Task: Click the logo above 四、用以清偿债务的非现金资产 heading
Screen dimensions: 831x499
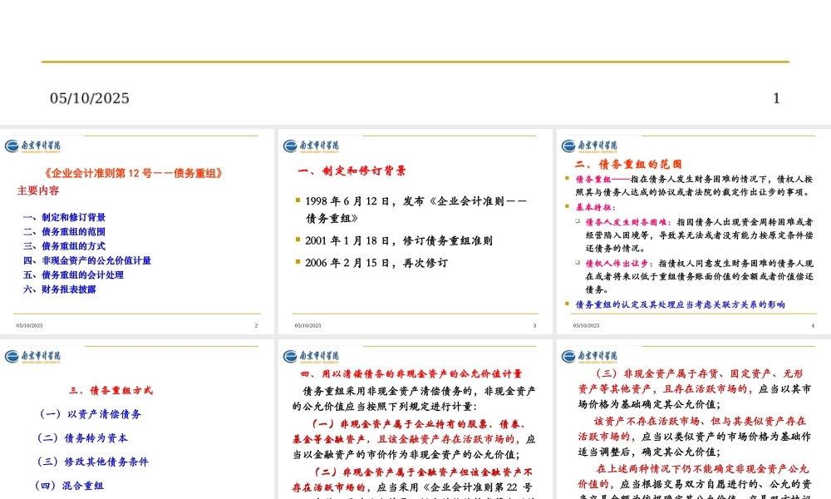Action: [x=311, y=356]
